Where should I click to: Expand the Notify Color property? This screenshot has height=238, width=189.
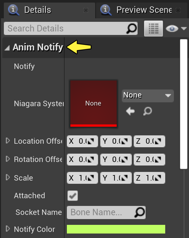(x=8, y=229)
